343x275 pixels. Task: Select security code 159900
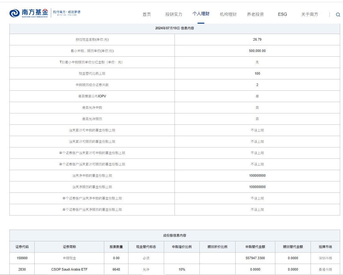click(x=22, y=258)
